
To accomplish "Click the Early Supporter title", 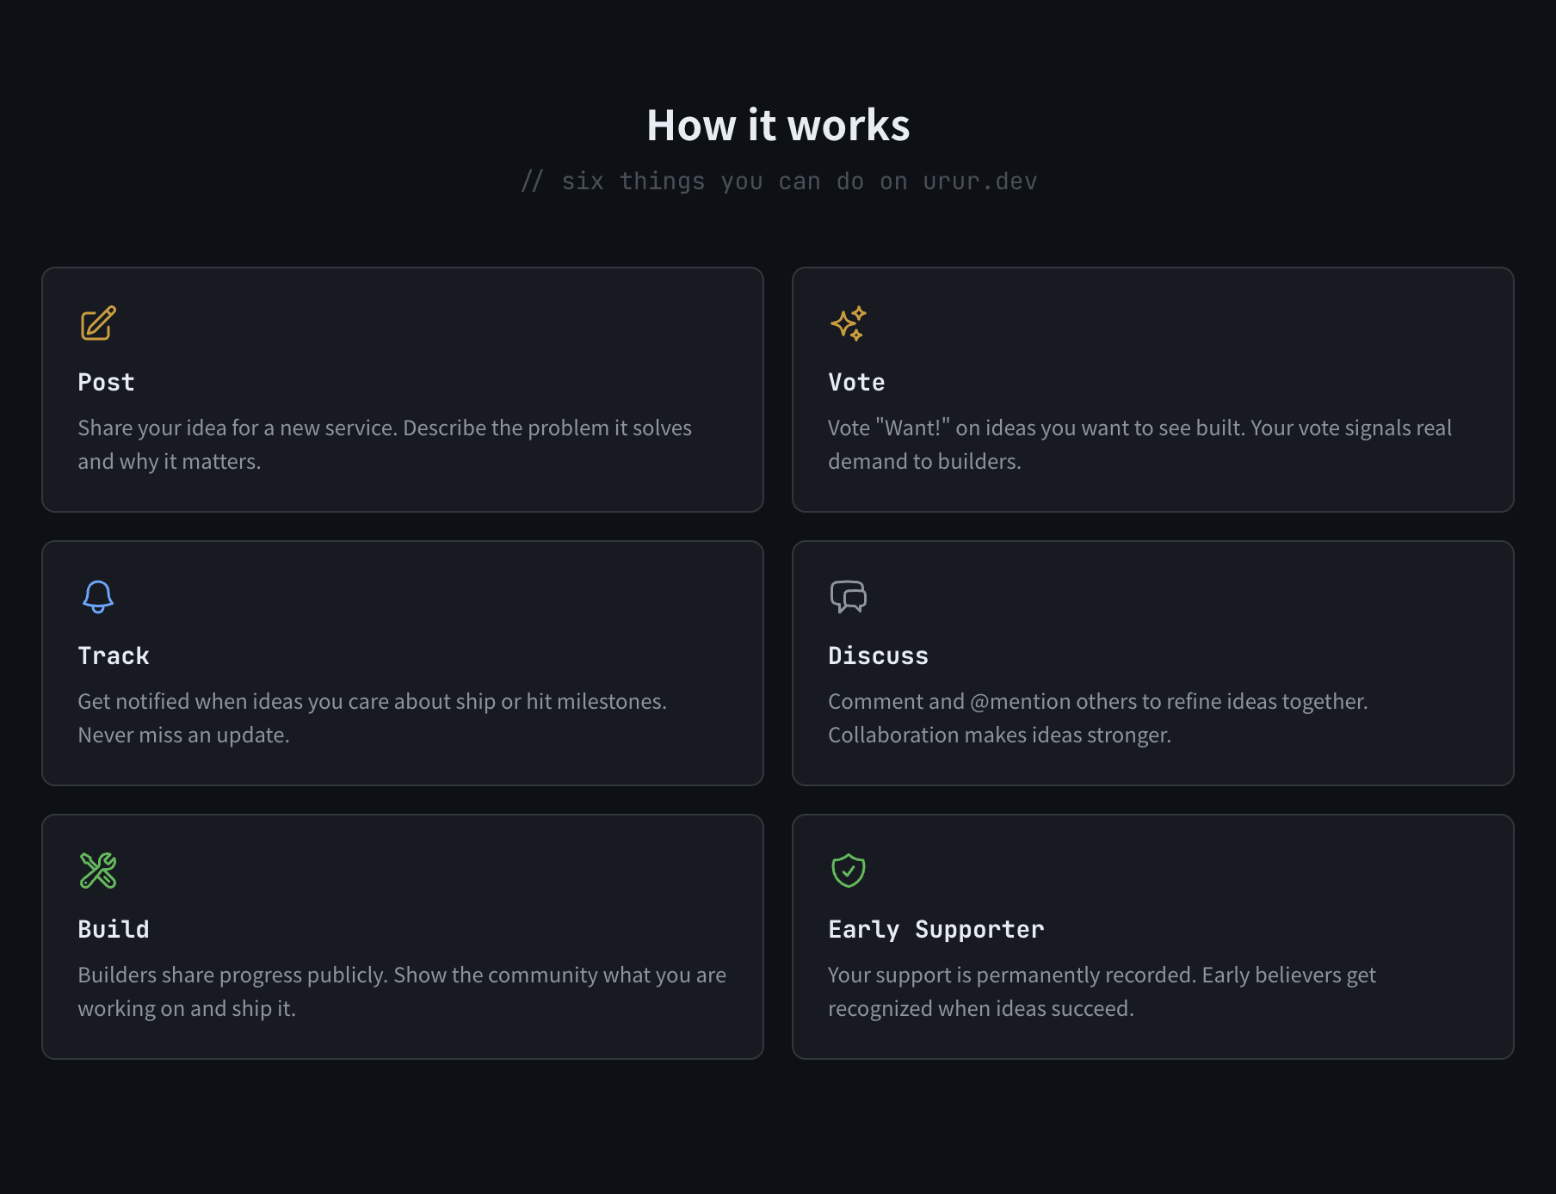I will [935, 929].
